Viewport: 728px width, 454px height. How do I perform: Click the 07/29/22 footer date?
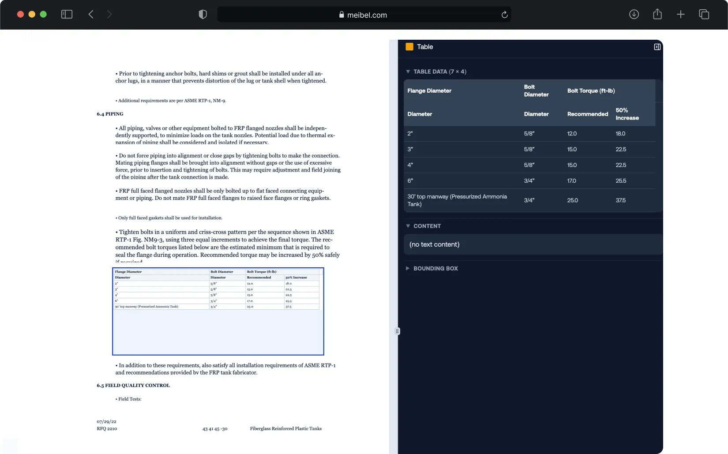point(106,421)
